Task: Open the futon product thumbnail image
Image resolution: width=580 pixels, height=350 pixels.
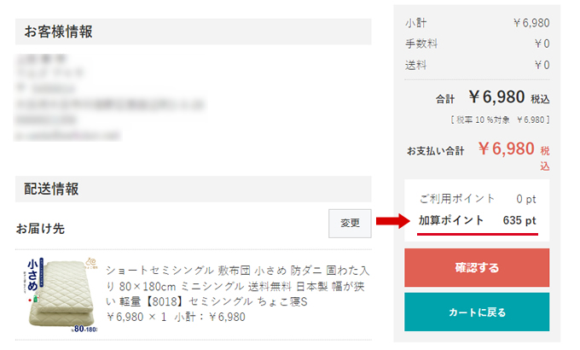Action: pyautogui.click(x=62, y=295)
